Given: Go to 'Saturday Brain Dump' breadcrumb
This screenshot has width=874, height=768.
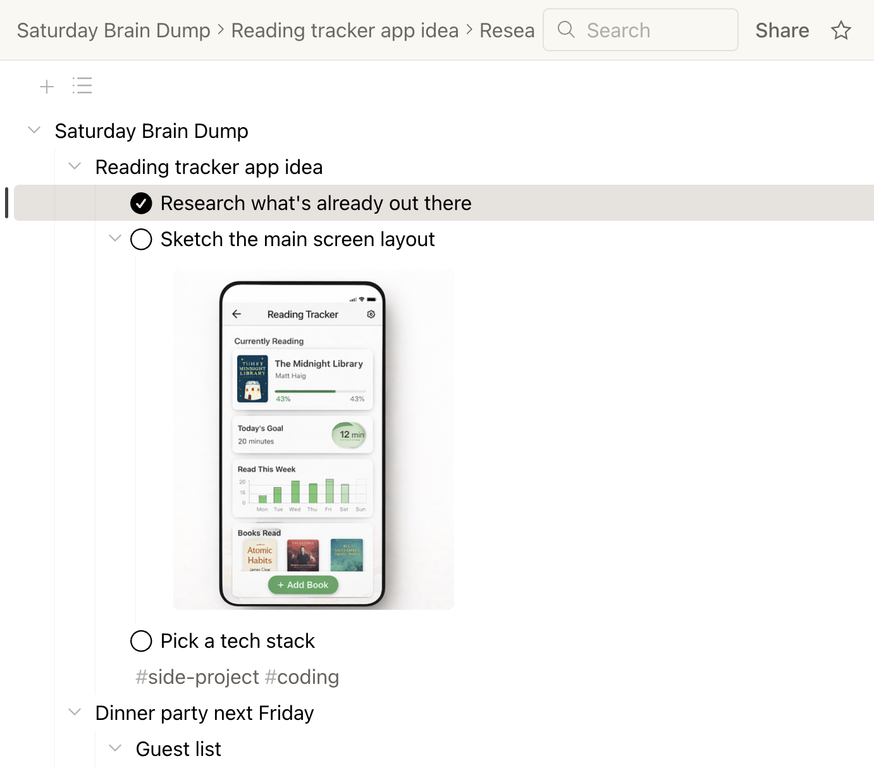Looking at the screenshot, I should tap(114, 30).
